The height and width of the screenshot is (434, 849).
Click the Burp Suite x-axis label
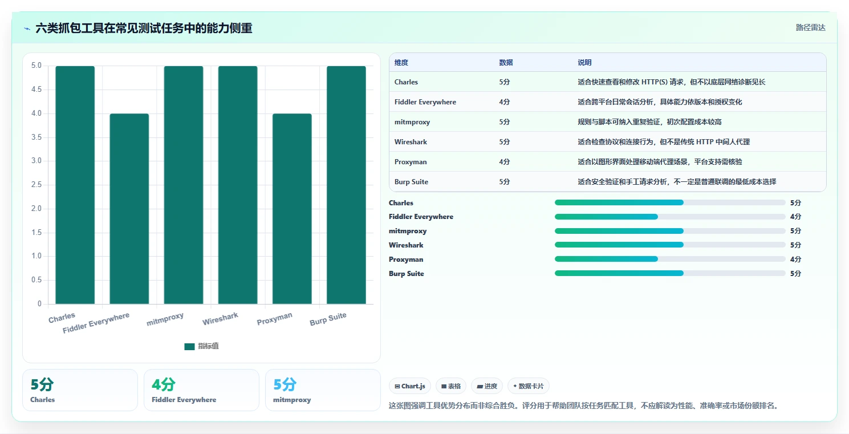[x=328, y=319]
